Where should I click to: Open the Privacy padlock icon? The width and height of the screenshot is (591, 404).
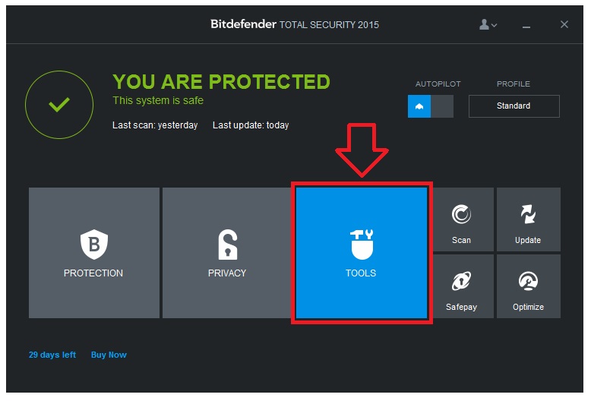click(228, 245)
